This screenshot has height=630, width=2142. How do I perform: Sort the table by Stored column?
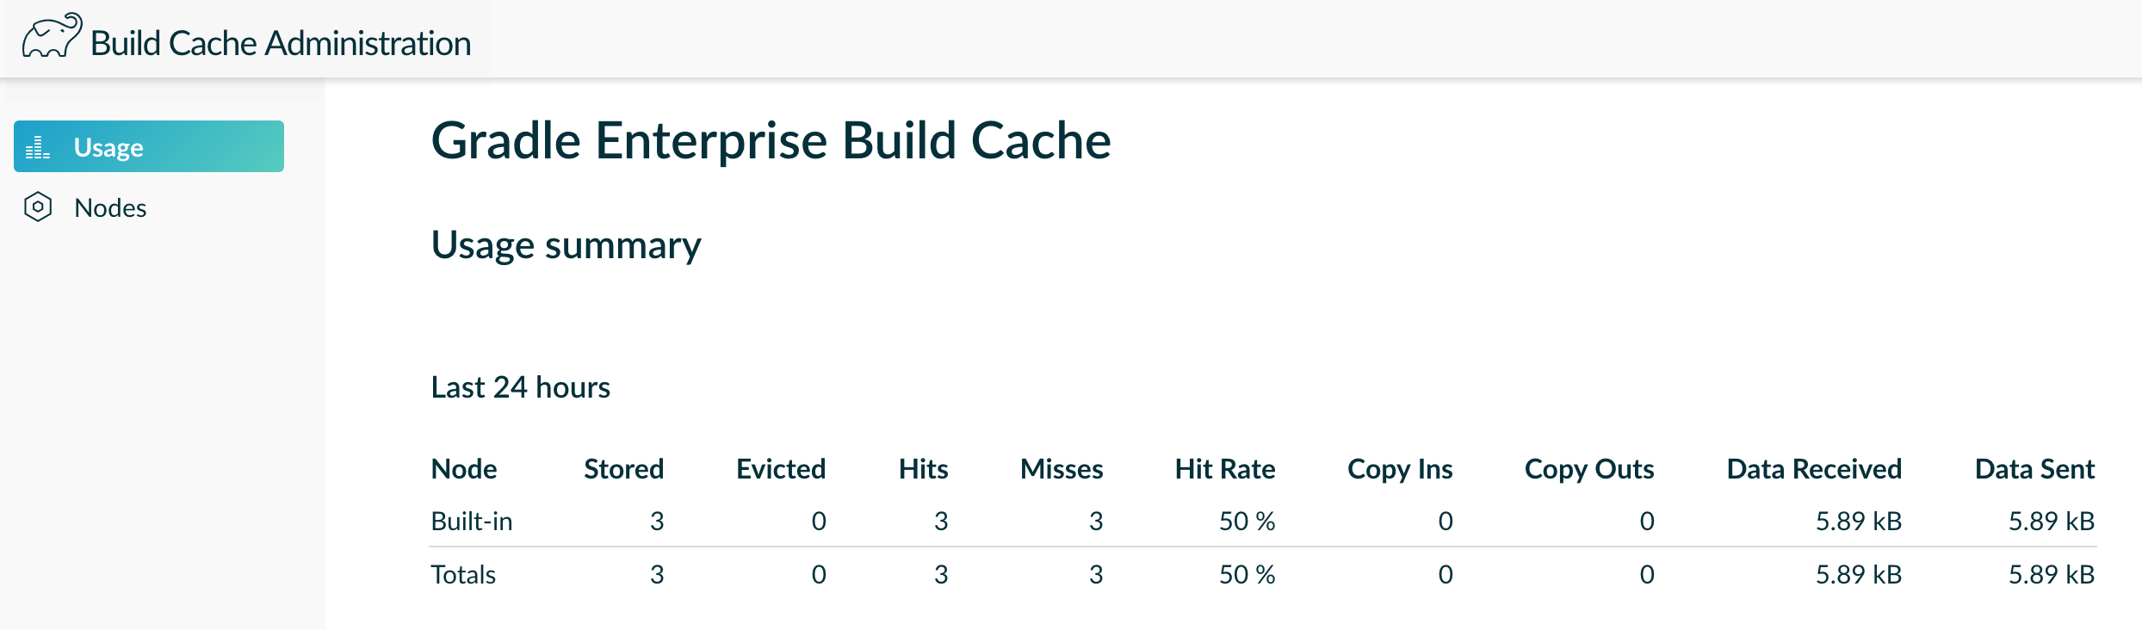(x=623, y=468)
